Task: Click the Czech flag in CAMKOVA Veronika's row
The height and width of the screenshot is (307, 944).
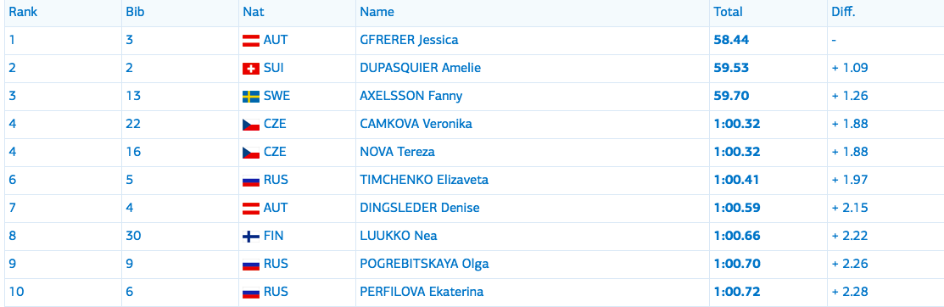Action: [250, 126]
